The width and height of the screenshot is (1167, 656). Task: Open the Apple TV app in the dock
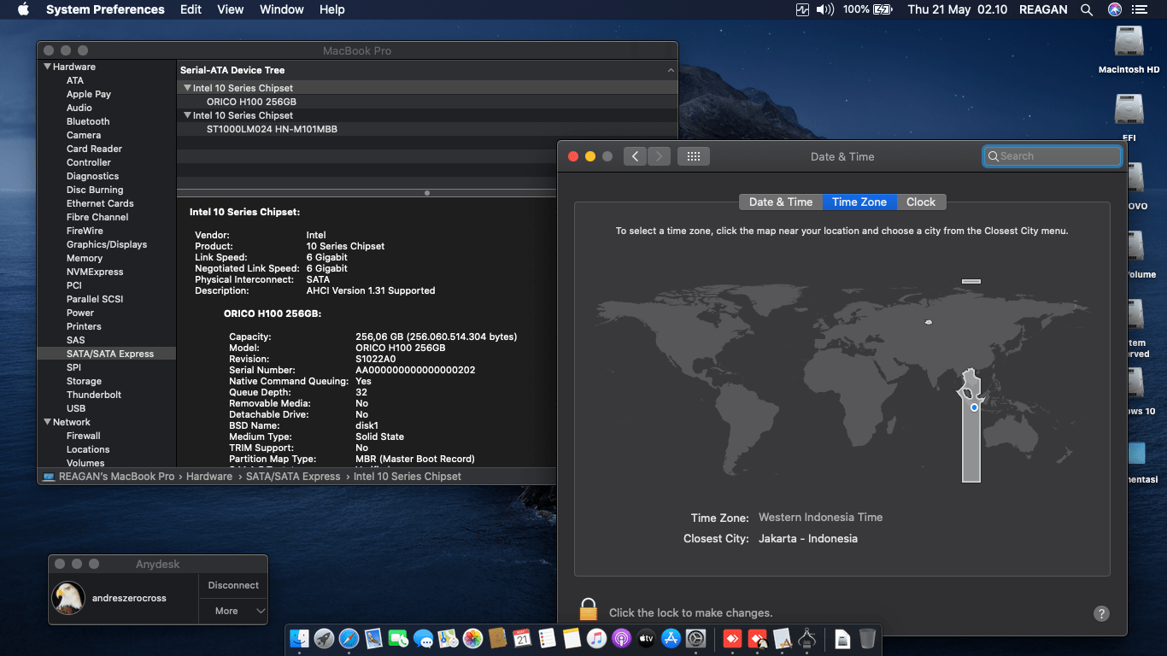646,638
